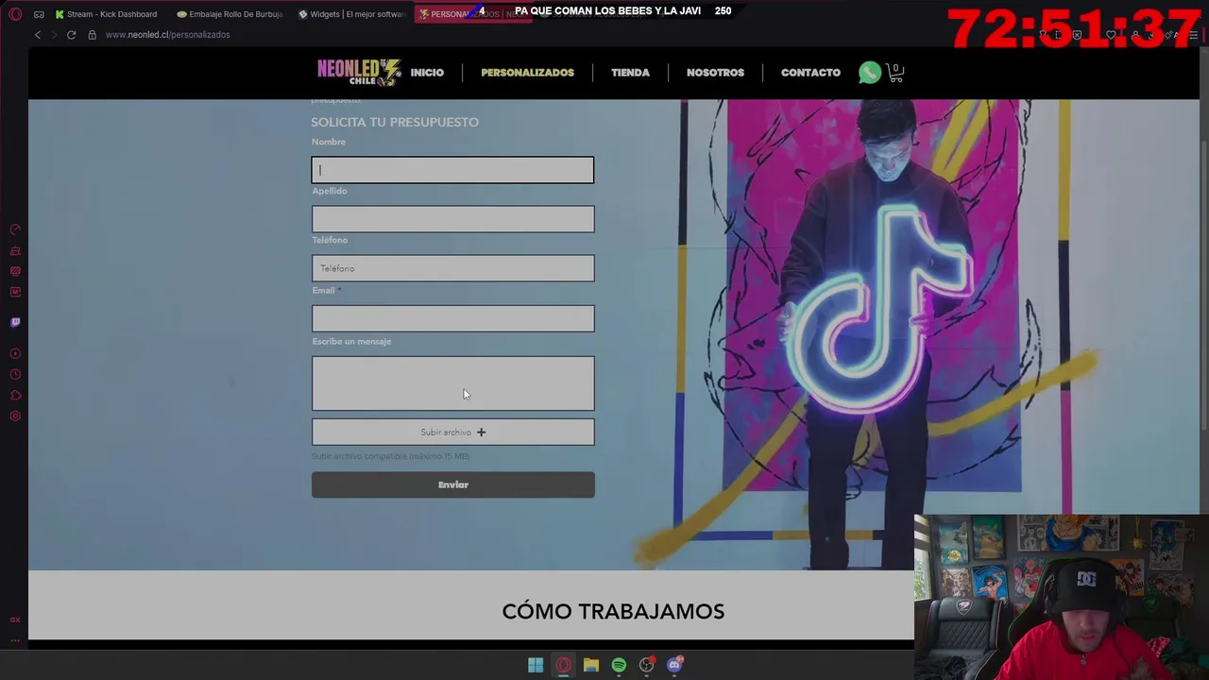Focus the Teléfono input field

click(x=453, y=268)
